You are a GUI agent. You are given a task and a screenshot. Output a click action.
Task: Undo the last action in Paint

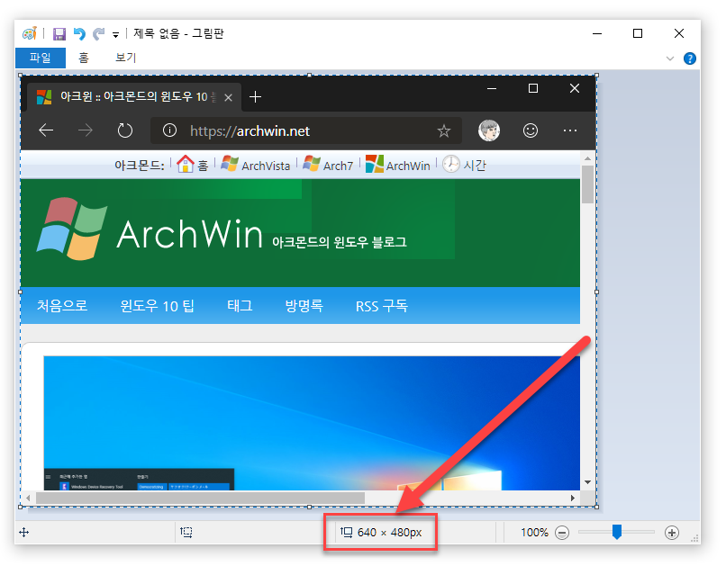79,34
